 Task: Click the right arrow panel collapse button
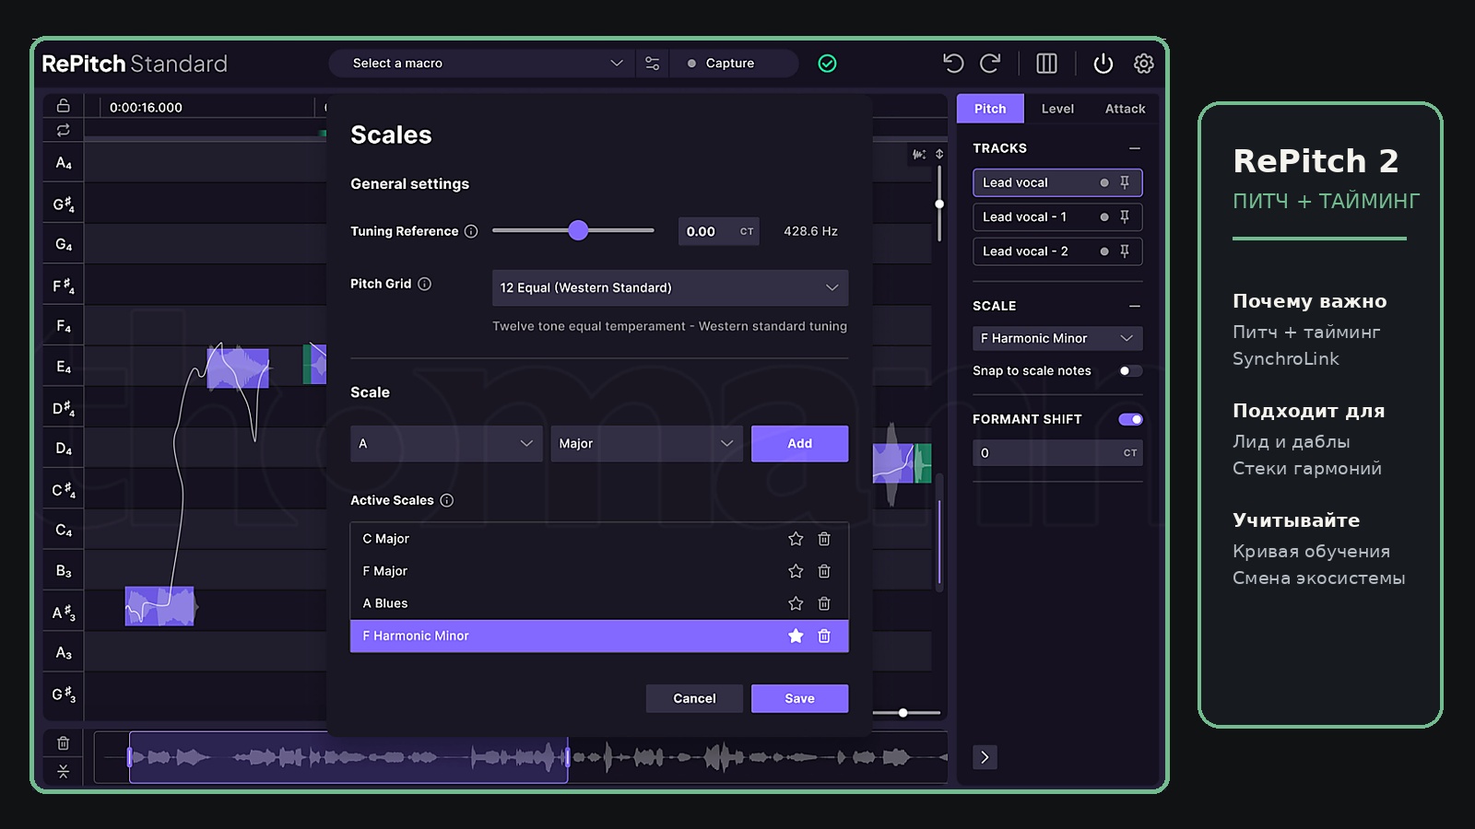pos(985,757)
